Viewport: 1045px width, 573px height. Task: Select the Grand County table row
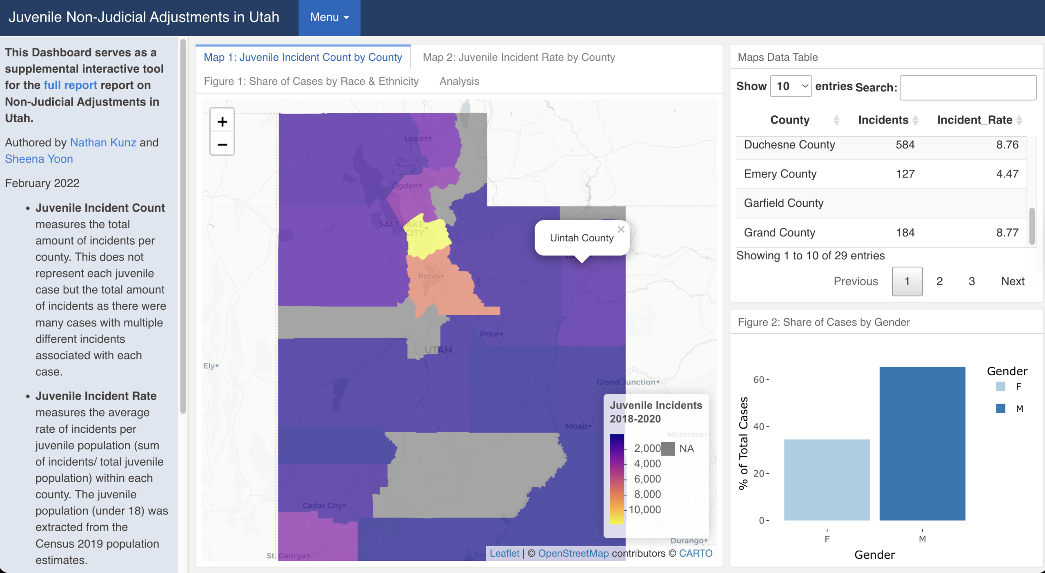(x=881, y=233)
